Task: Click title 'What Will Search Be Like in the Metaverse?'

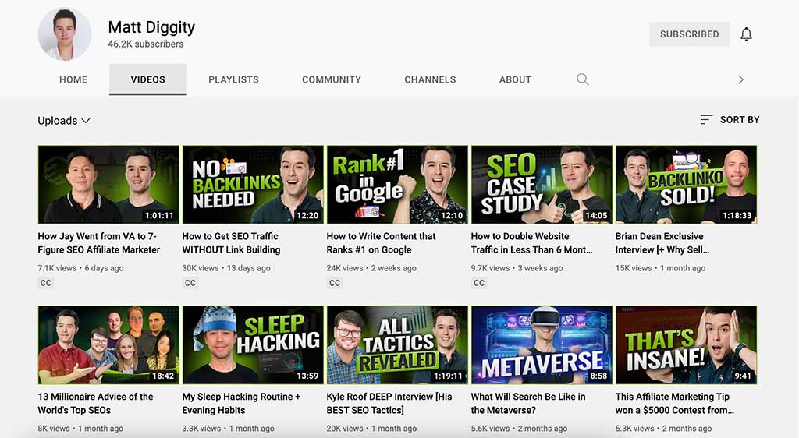Action: [528, 404]
